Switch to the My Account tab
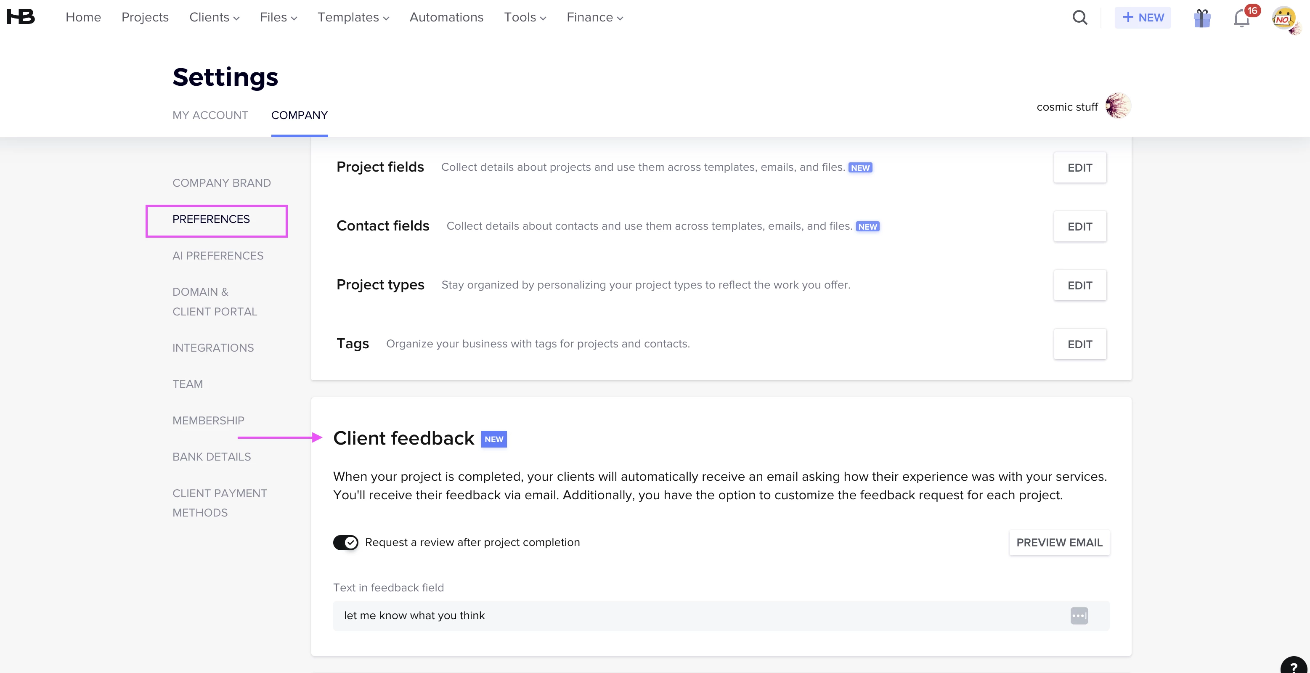 [210, 115]
